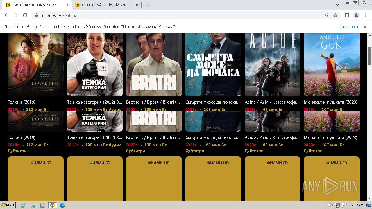The image size is (372, 209).
Task: Select the first ФИЛМИ HD card
Action: (x=154, y=179)
